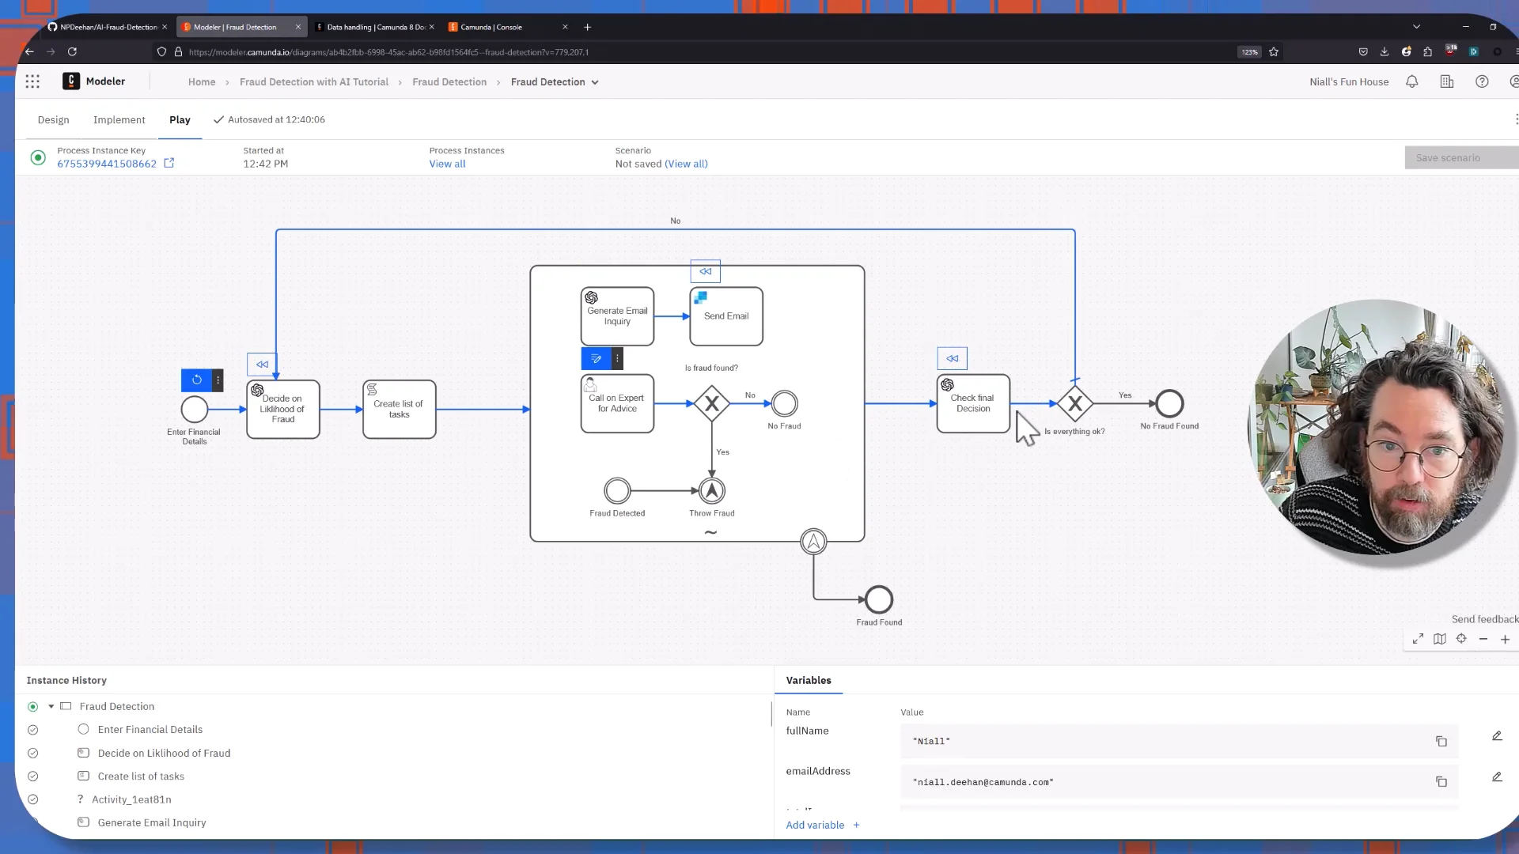Open the notifications bell icon
This screenshot has height=854, width=1519.
click(x=1411, y=81)
